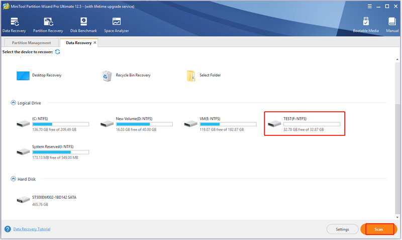Viewport: 402px width, 240px height.
Task: Click the "ST500DM002-1BD142 SATA" label
Action: [x=54, y=197]
